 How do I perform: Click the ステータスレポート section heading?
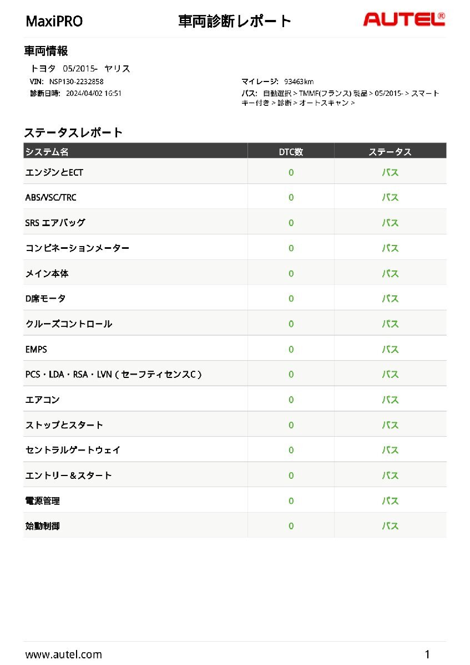coord(73,132)
